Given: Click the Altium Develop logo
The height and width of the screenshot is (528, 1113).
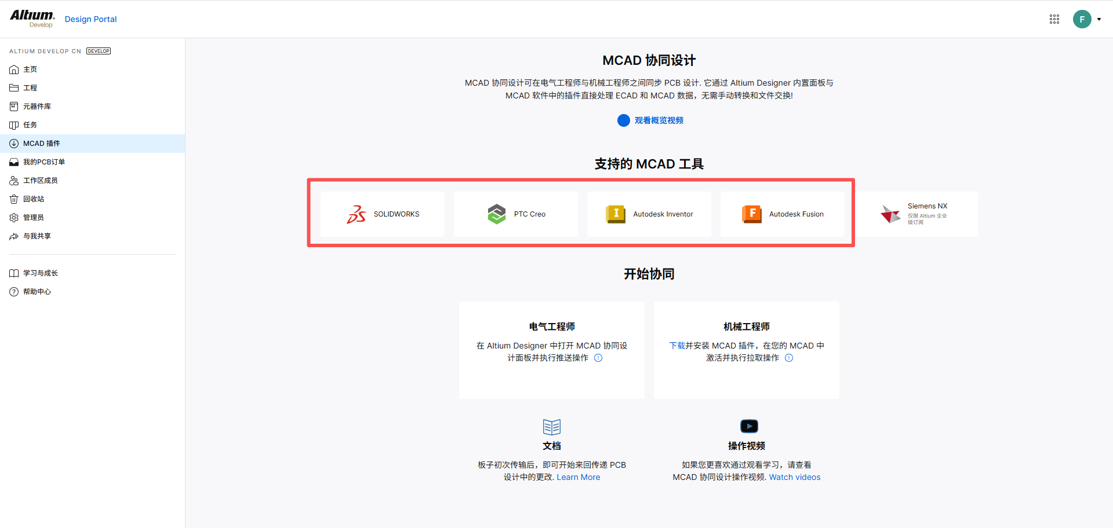Looking at the screenshot, I should pyautogui.click(x=32, y=19).
